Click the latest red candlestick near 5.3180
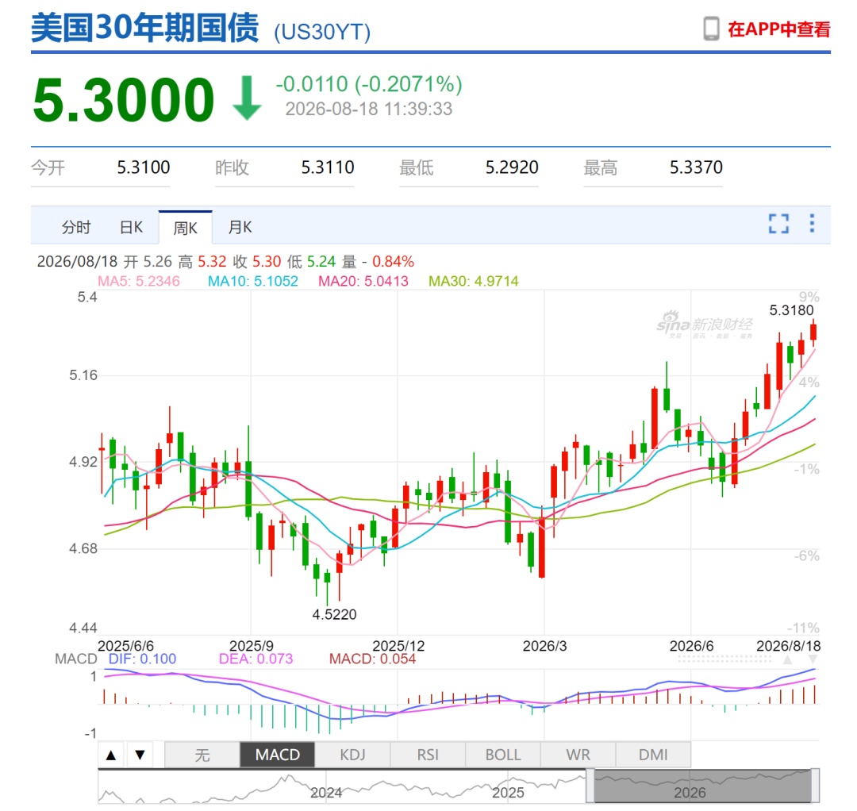Viewport: 857px width, 811px height. [x=813, y=332]
